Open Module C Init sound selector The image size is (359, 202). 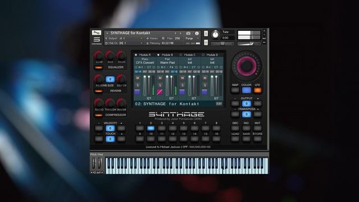pyautogui.click(x=190, y=62)
